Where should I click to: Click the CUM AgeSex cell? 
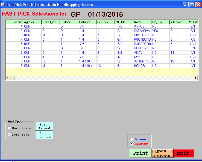click(x=32, y=26)
